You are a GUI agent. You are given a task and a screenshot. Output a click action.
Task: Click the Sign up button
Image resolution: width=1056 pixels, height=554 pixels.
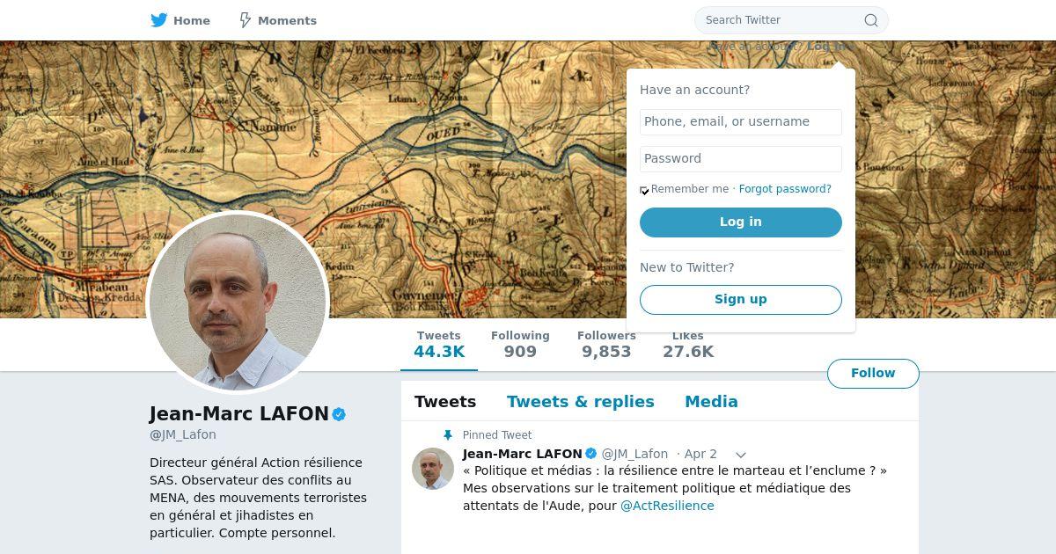pyautogui.click(x=741, y=300)
